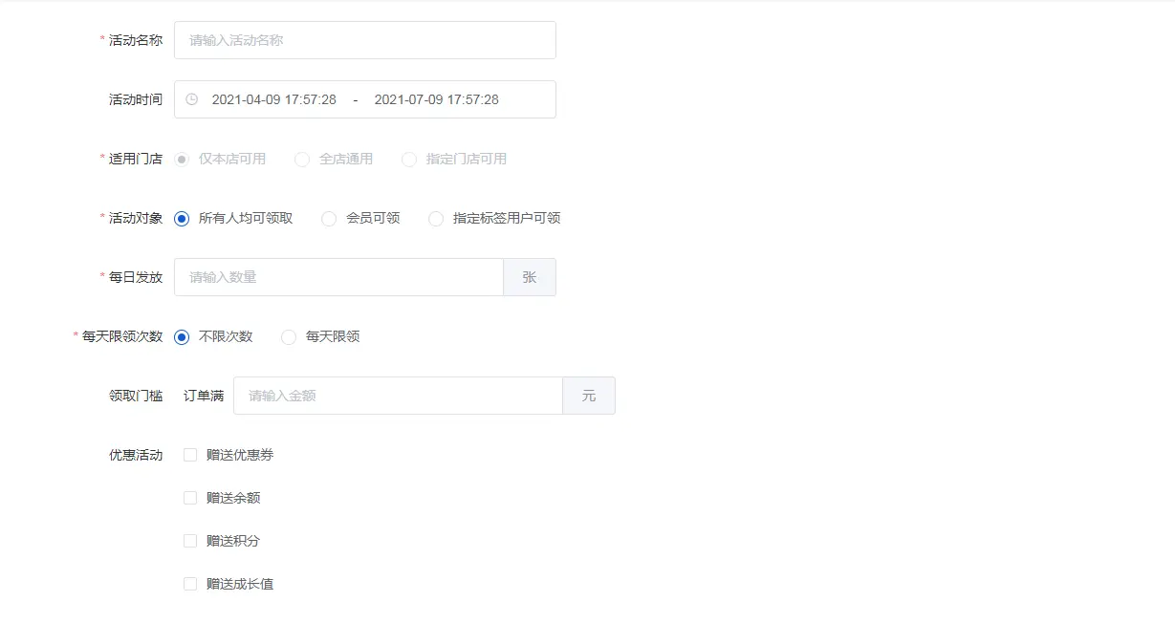The width and height of the screenshot is (1175, 623).
Task: Click the 每天限领次数 field label
Action: [122, 336]
